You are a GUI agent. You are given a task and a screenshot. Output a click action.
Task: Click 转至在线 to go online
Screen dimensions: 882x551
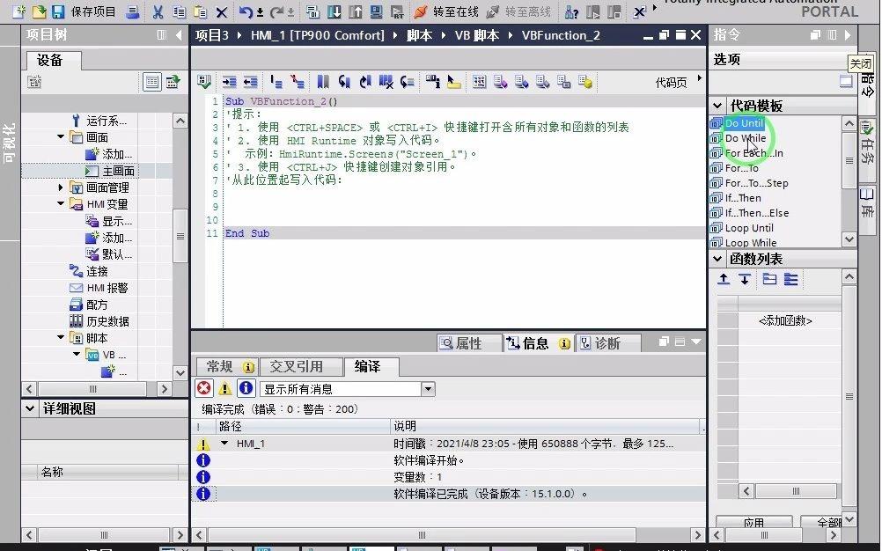[x=446, y=11]
